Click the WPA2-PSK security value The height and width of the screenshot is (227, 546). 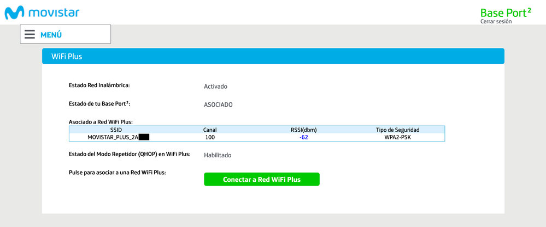(397, 137)
